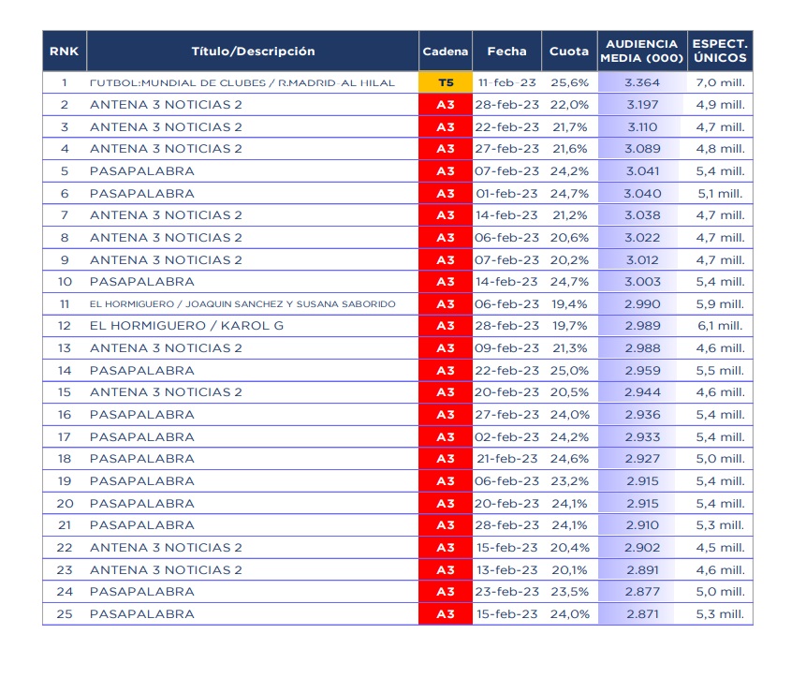Select the 5,5 mill. unique viewers cell
The height and width of the screenshot is (678, 806).
click(x=720, y=371)
